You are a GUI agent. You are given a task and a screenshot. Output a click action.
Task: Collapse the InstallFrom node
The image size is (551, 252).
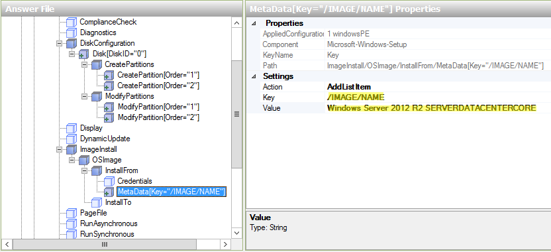point(84,170)
